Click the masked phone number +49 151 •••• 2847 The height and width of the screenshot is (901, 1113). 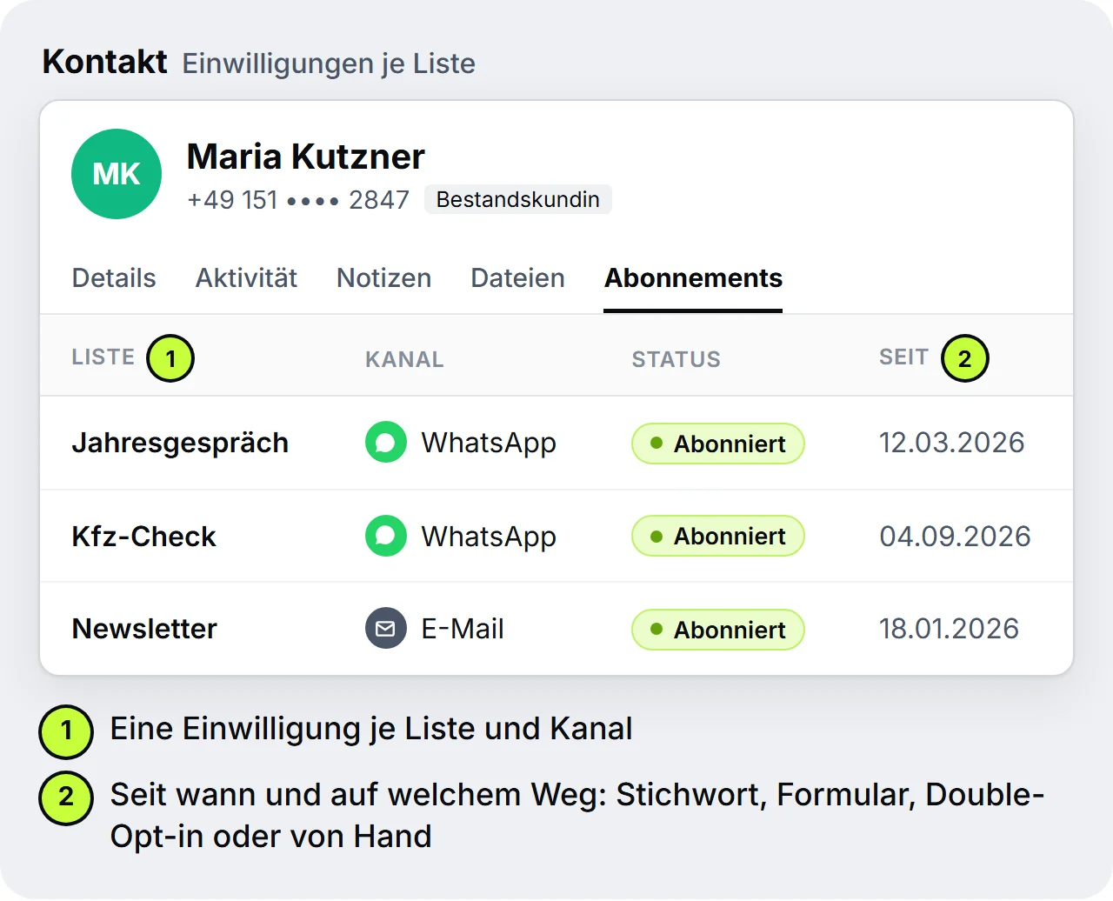(x=298, y=200)
